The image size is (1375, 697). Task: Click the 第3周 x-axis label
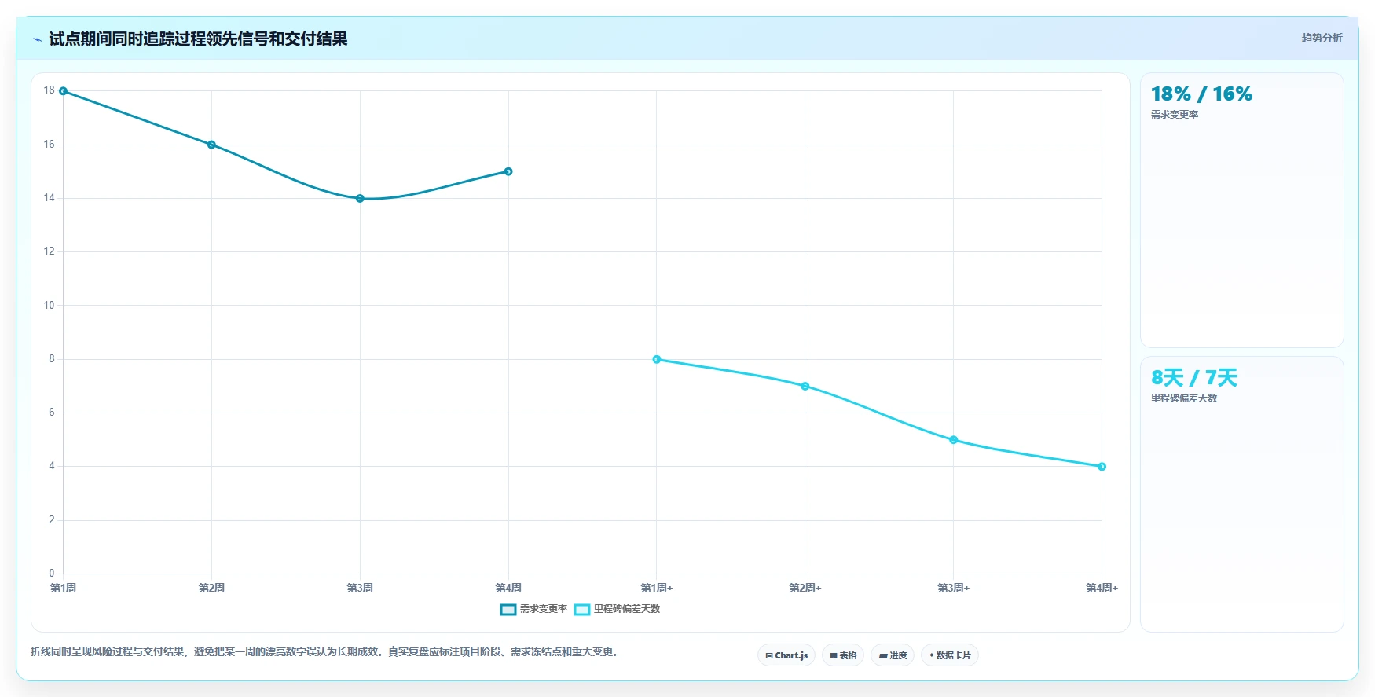tap(360, 588)
